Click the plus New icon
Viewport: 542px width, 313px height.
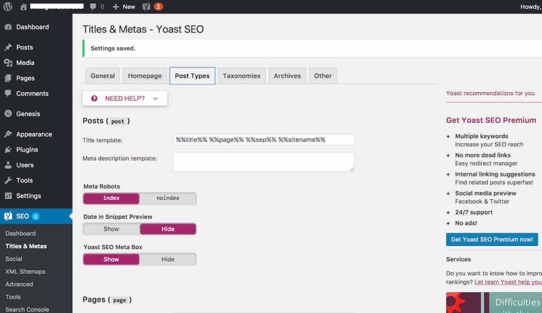[x=116, y=6]
